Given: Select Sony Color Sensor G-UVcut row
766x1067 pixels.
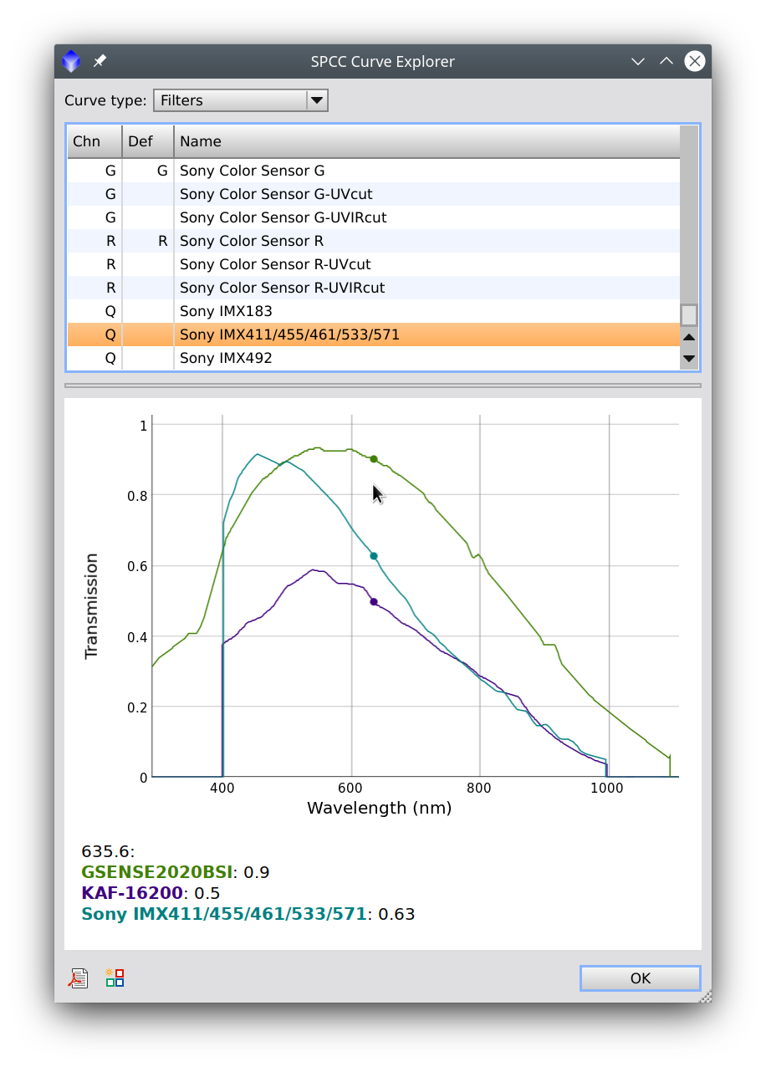Looking at the screenshot, I should click(x=374, y=194).
